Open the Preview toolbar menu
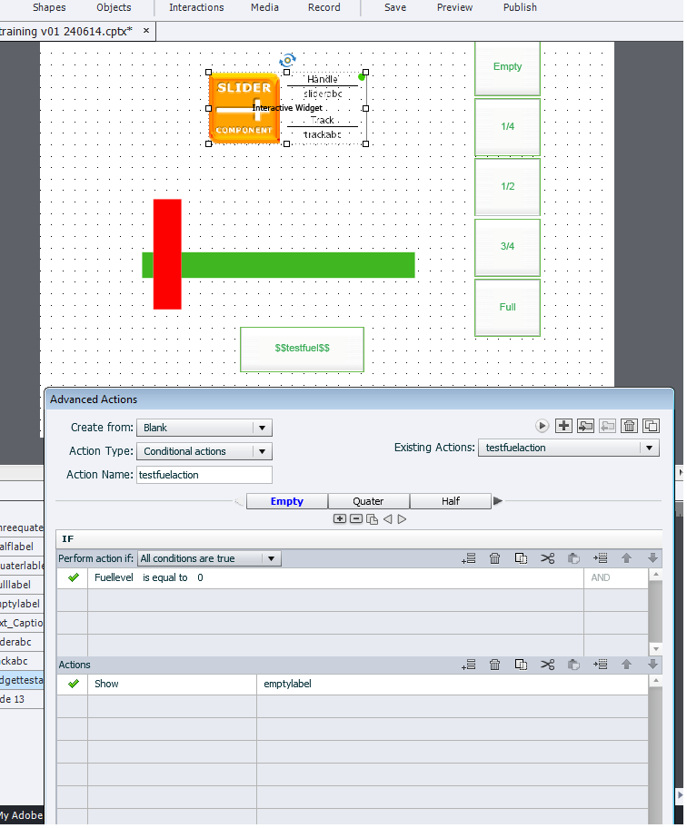687x828 pixels. pyautogui.click(x=456, y=7)
